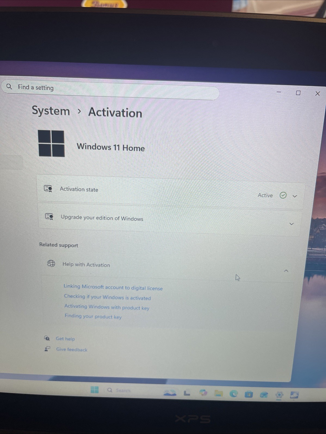Expand the Activation state row chevron
The height and width of the screenshot is (434, 326).
tap(295, 196)
